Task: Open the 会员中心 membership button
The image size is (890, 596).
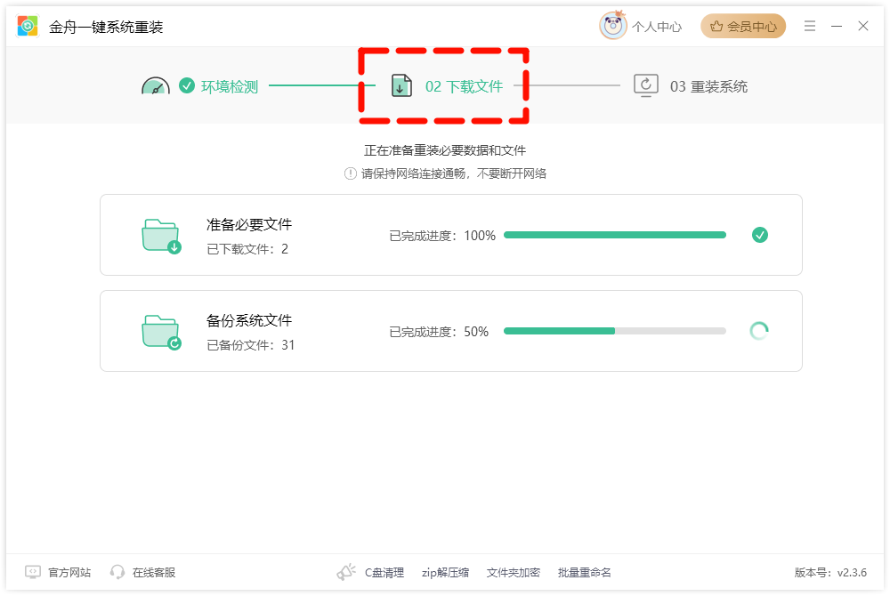Action: 743,26
